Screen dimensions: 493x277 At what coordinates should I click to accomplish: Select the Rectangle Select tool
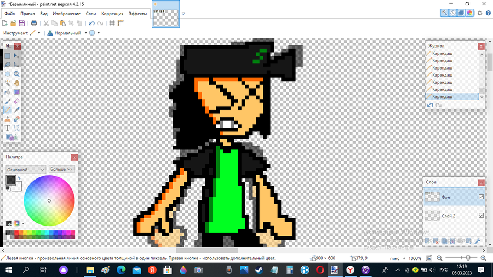[8, 56]
